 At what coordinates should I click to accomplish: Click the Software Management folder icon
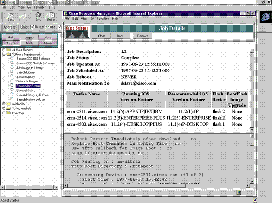pyautogui.click(x=8, y=54)
